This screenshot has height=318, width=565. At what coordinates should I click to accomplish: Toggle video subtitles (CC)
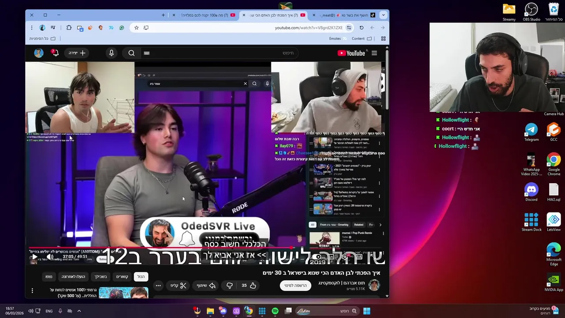point(331,257)
